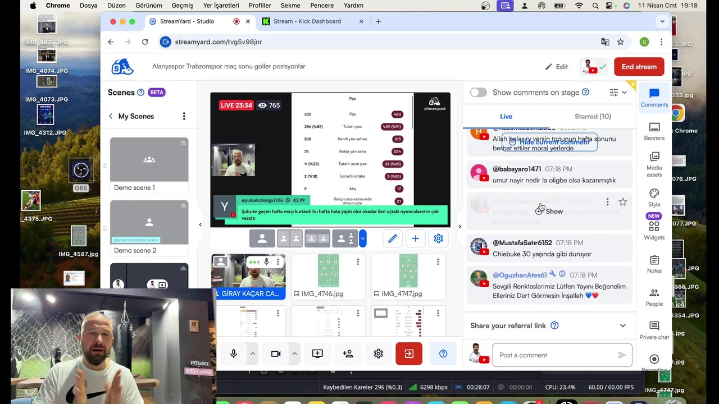
Task: Click the pencil edit layout icon
Action: pyautogui.click(x=393, y=238)
